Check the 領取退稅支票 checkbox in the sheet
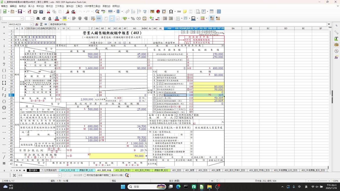 coord(176,118)
